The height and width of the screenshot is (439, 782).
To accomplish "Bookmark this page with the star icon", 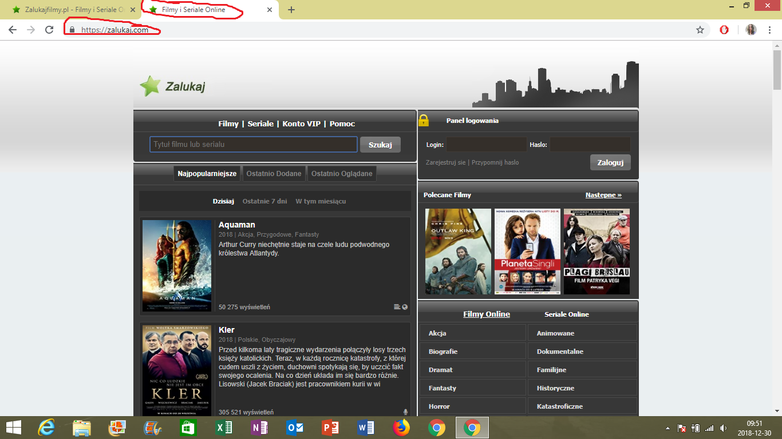I will pos(700,30).
